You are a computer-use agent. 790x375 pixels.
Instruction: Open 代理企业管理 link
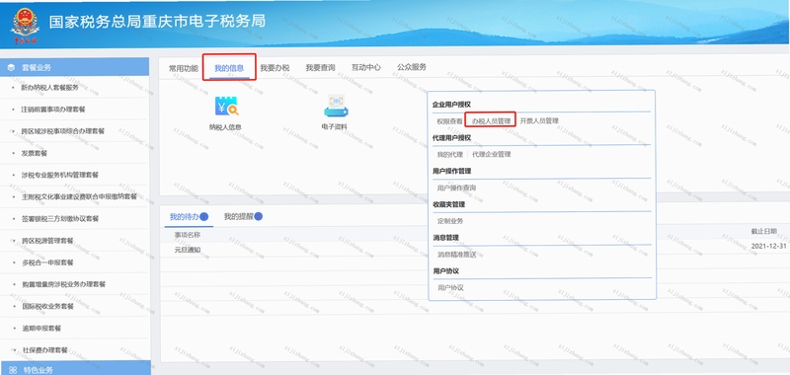click(x=491, y=155)
